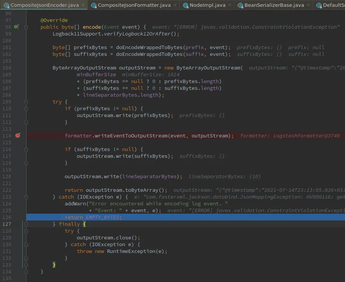Collapse the inner try fold at line 128
The width and height of the screenshot is (345, 282).
point(26,231)
